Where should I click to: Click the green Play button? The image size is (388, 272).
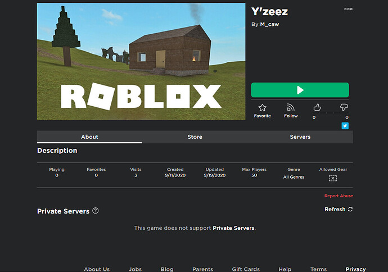(x=300, y=90)
